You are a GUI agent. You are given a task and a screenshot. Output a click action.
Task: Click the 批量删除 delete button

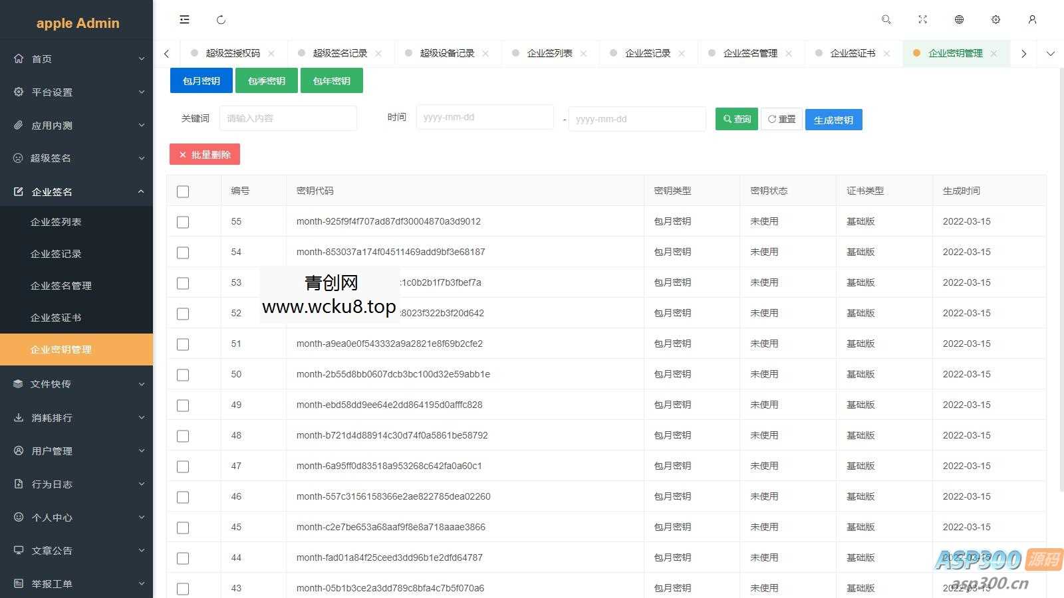point(204,154)
